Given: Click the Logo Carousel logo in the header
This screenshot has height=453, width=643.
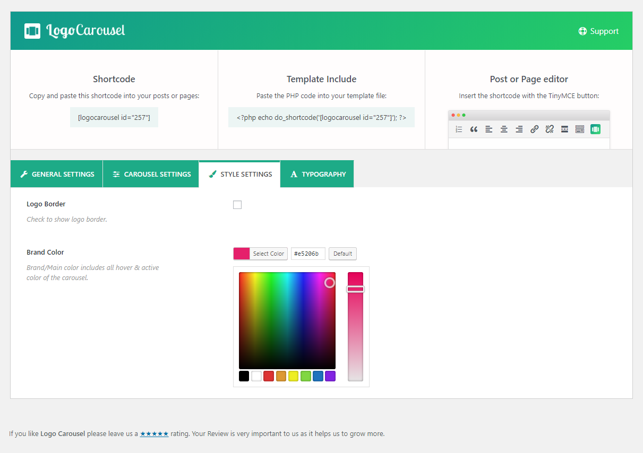Looking at the screenshot, I should (75, 31).
